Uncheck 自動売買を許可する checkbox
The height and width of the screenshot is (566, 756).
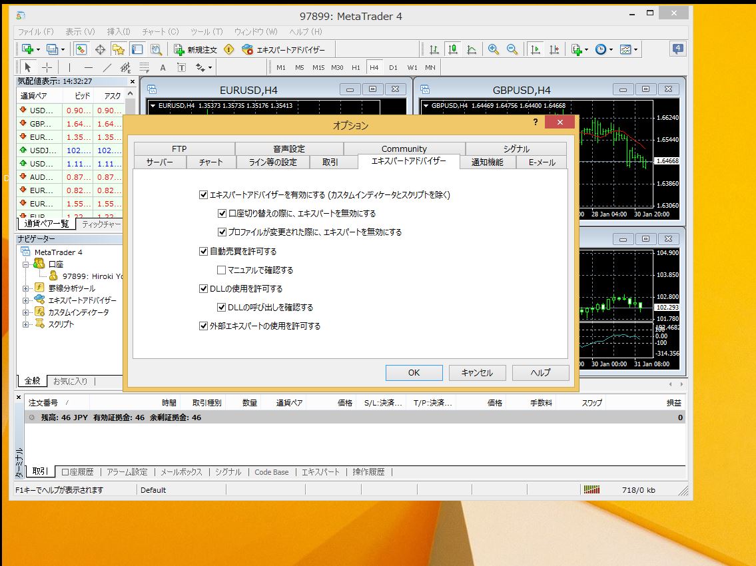coord(203,251)
